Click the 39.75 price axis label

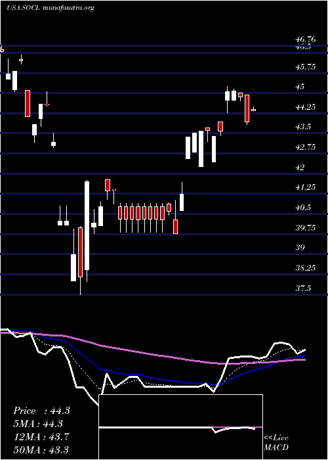click(x=306, y=227)
